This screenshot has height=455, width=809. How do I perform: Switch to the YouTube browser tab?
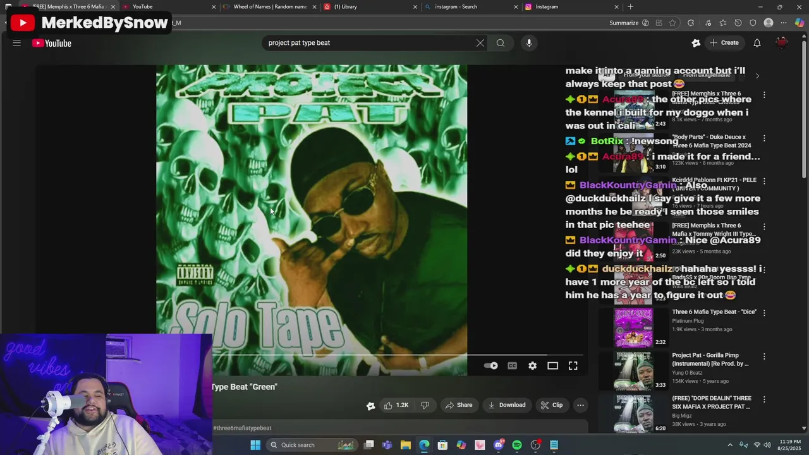coord(169,6)
